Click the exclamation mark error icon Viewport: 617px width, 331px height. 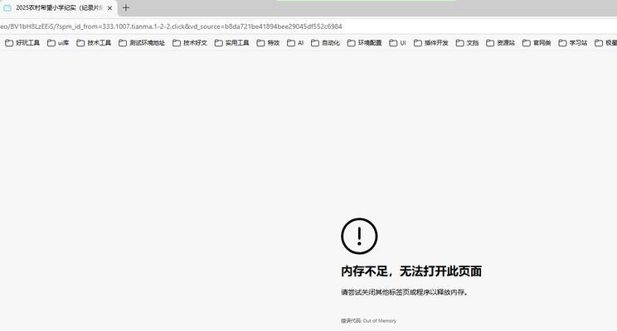(x=359, y=236)
